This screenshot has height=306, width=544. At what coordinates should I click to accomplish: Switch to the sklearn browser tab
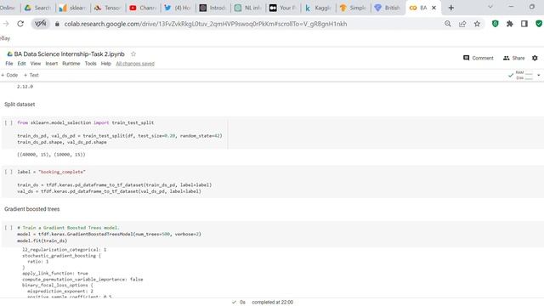coord(72,8)
